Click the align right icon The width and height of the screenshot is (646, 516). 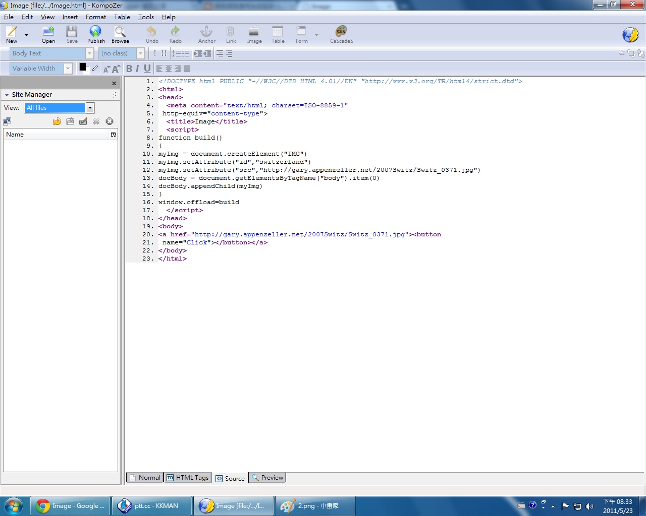(178, 69)
